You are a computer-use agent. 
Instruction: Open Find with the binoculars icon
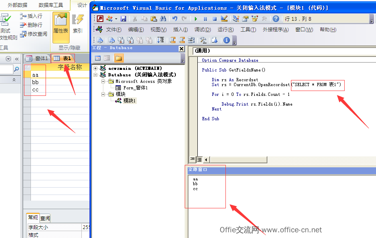[x=163, y=19]
